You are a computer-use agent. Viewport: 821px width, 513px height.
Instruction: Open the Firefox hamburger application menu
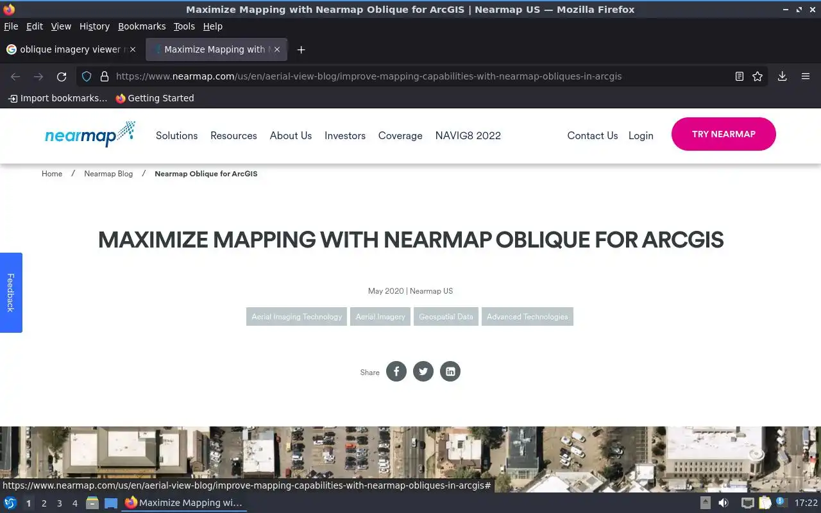(x=806, y=76)
